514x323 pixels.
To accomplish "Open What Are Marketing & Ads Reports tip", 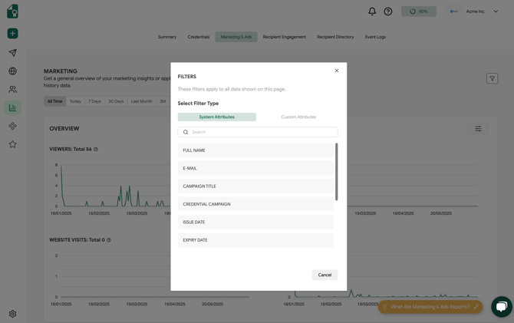I will 430,307.
